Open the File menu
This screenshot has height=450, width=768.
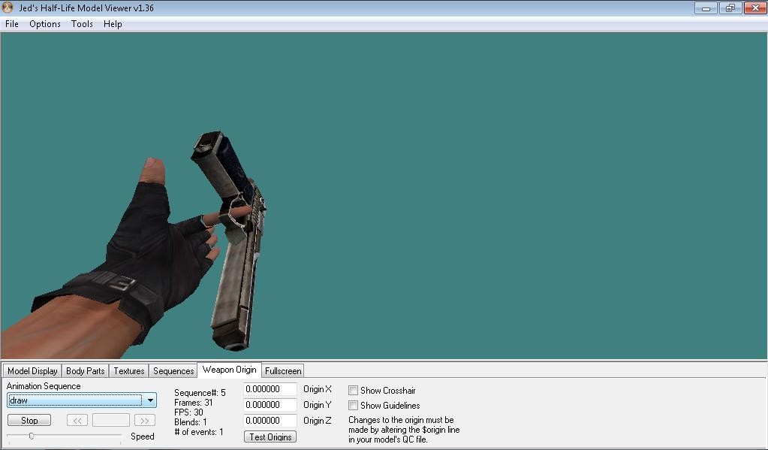tap(11, 23)
